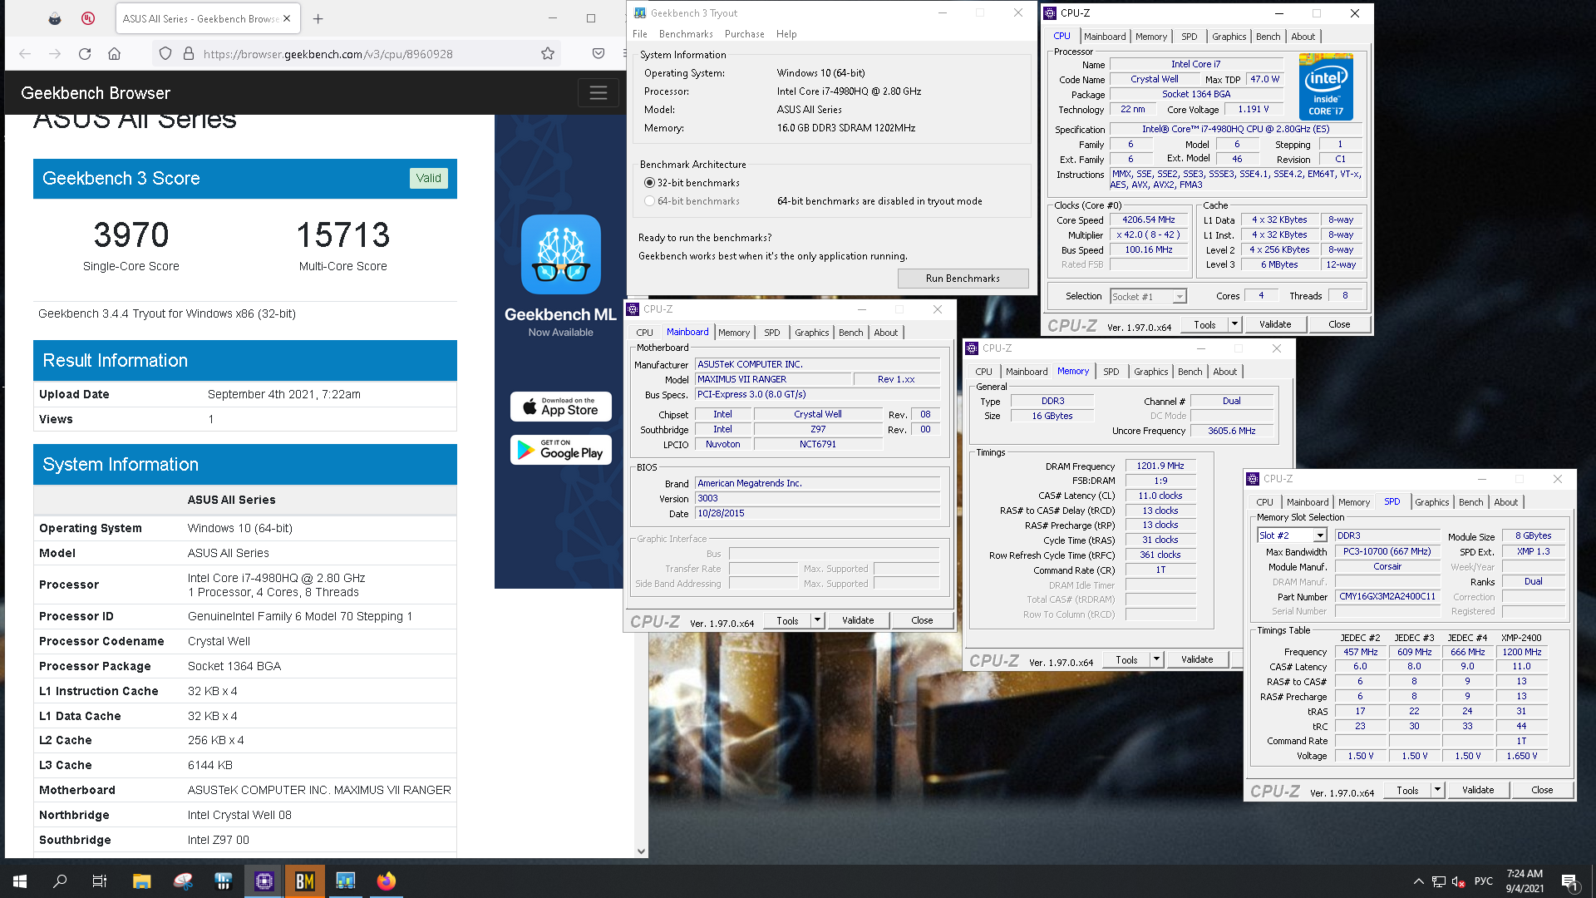
Task: Click the Save to Pocket icon
Action: (598, 54)
